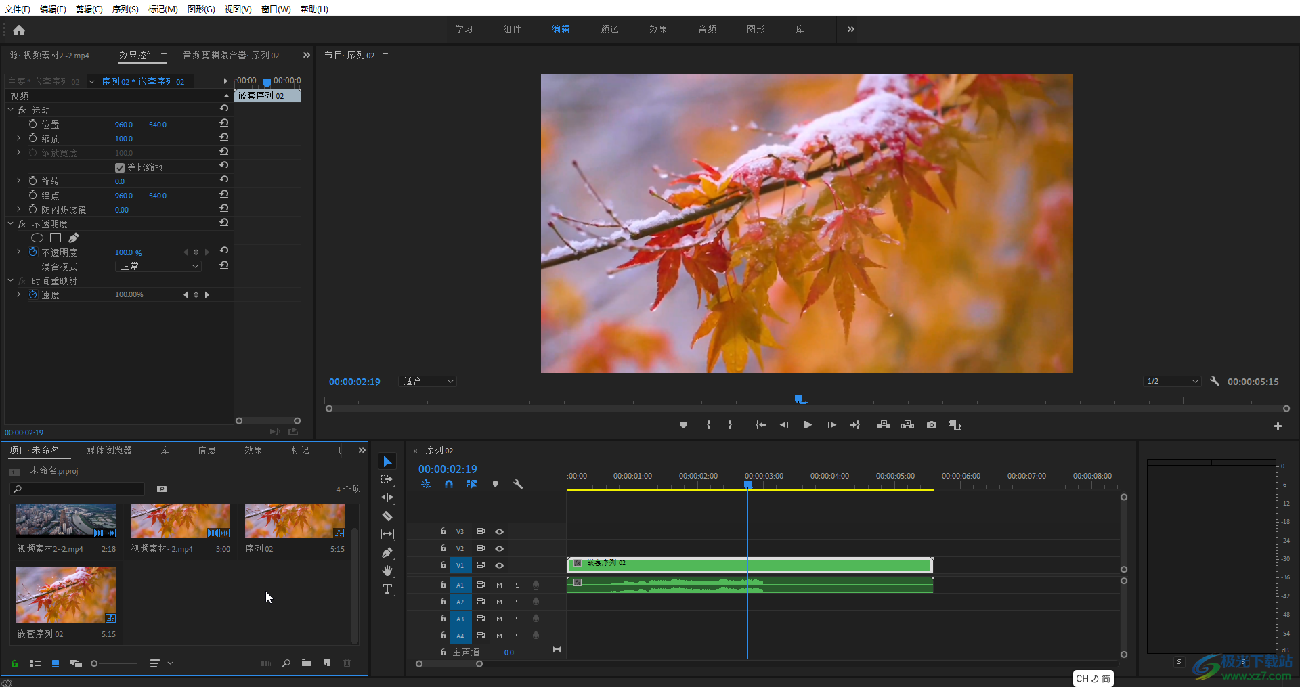Expand the speed property
This screenshot has width=1300, height=687.
click(18, 294)
